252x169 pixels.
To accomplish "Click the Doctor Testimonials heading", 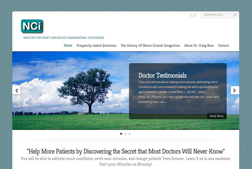I will 163,75.
